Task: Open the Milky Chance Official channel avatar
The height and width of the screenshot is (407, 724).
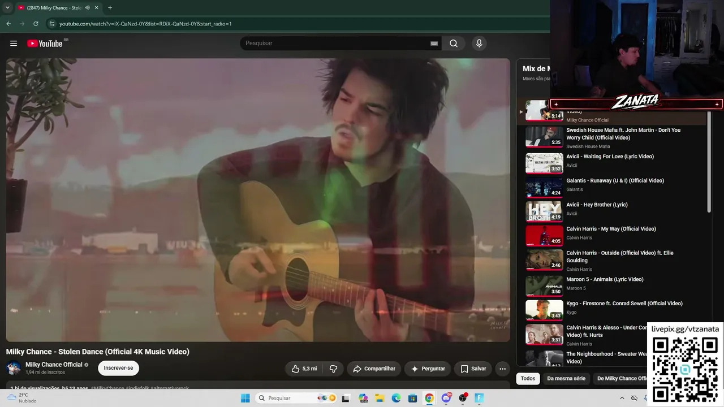Action: click(14, 368)
